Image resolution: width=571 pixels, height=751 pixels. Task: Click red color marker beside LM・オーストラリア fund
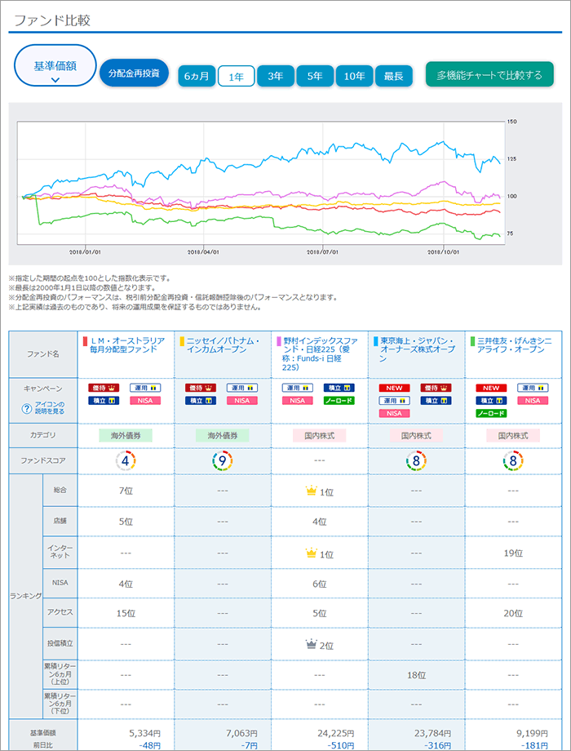[x=85, y=340]
